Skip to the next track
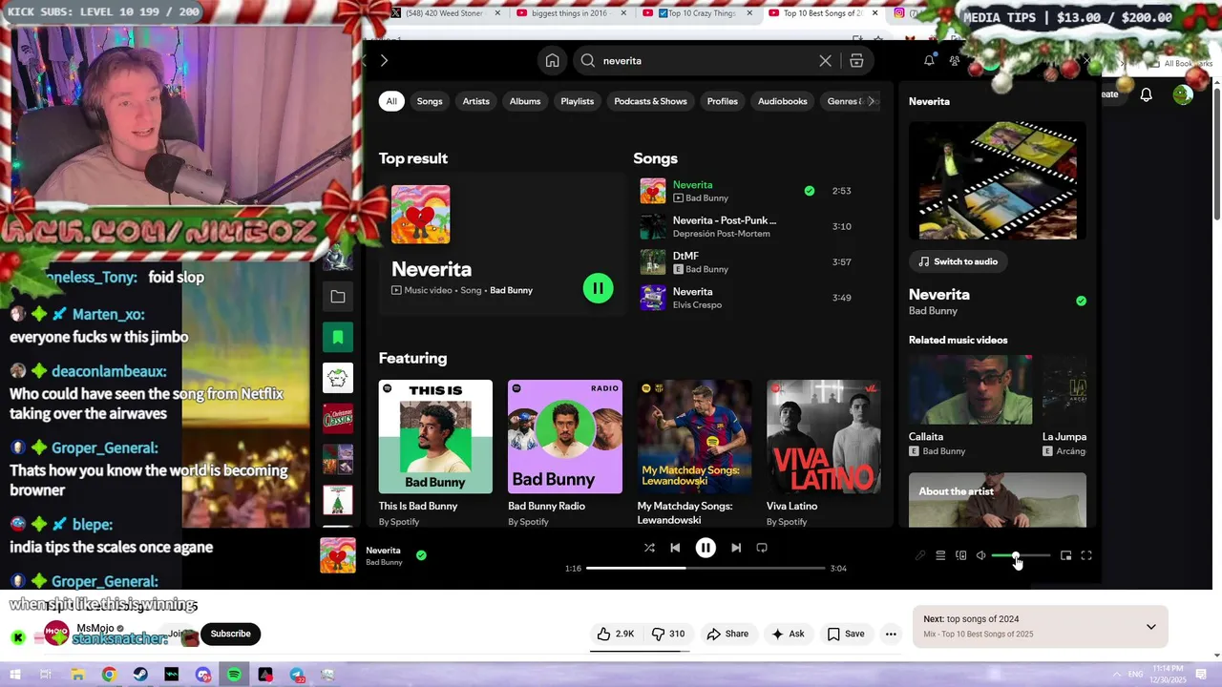Image resolution: width=1222 pixels, height=687 pixels. (736, 548)
